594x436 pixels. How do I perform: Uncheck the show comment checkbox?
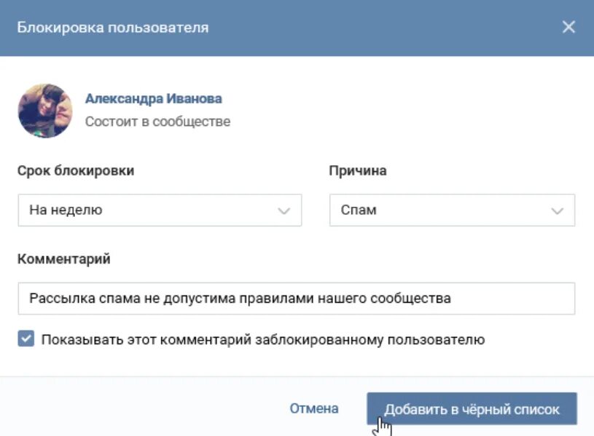pyautogui.click(x=26, y=339)
